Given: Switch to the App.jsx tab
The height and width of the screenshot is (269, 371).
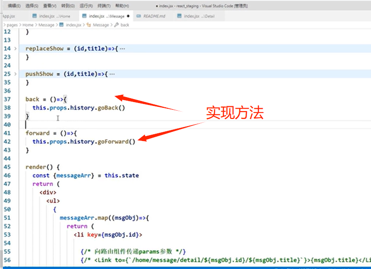Looking at the screenshot, I should [9, 16].
